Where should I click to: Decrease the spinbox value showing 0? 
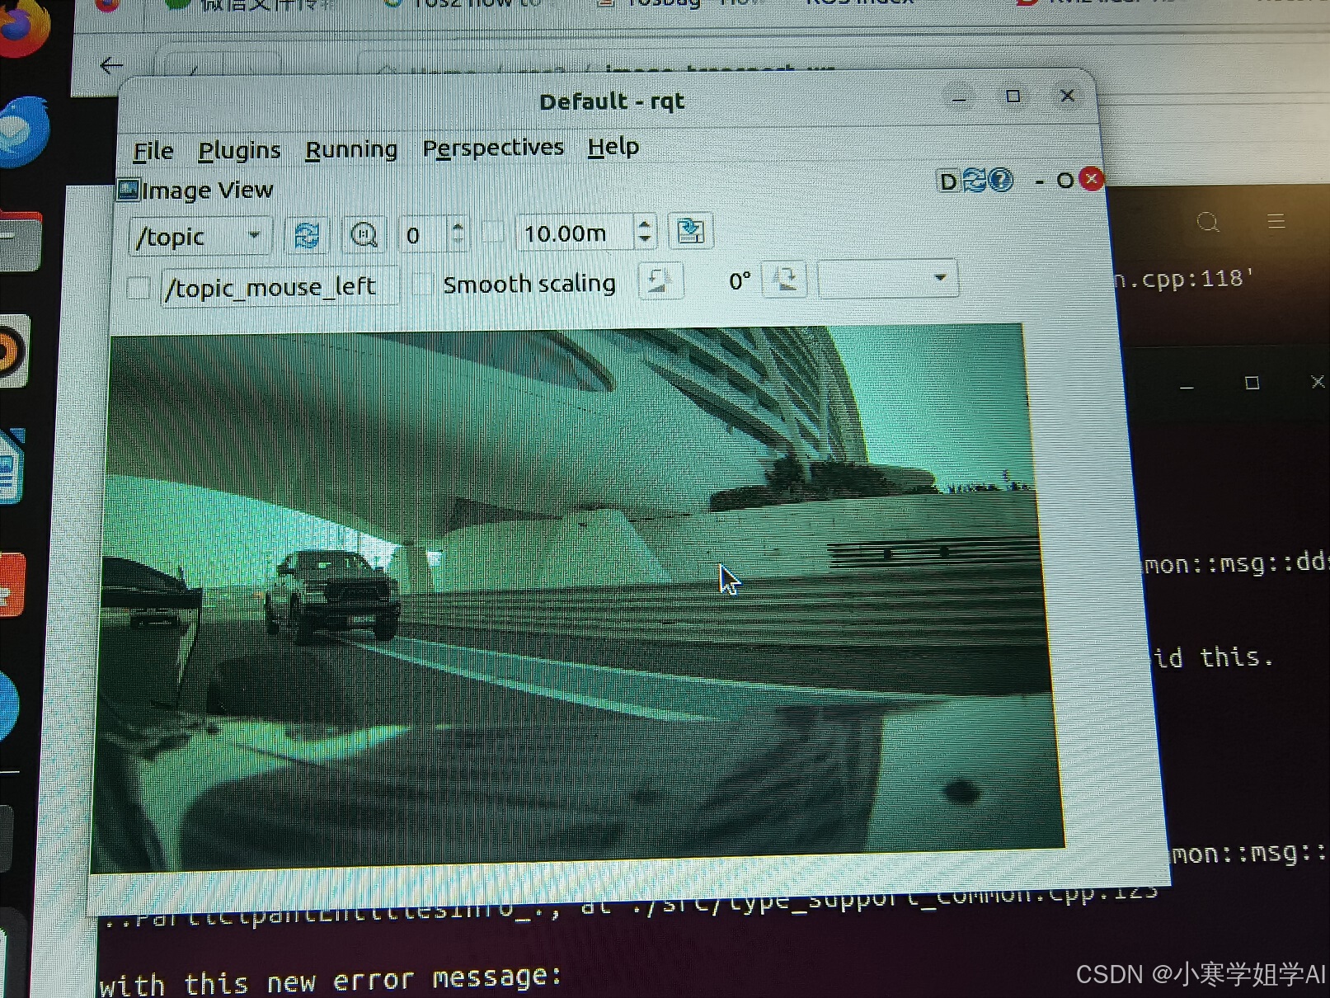click(458, 242)
